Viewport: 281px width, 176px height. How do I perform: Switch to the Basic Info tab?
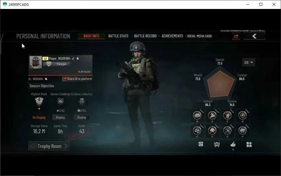pos(91,36)
